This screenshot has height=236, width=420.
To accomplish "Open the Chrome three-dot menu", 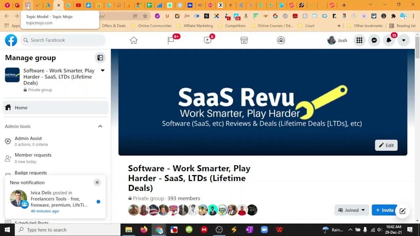I will [x=413, y=16].
